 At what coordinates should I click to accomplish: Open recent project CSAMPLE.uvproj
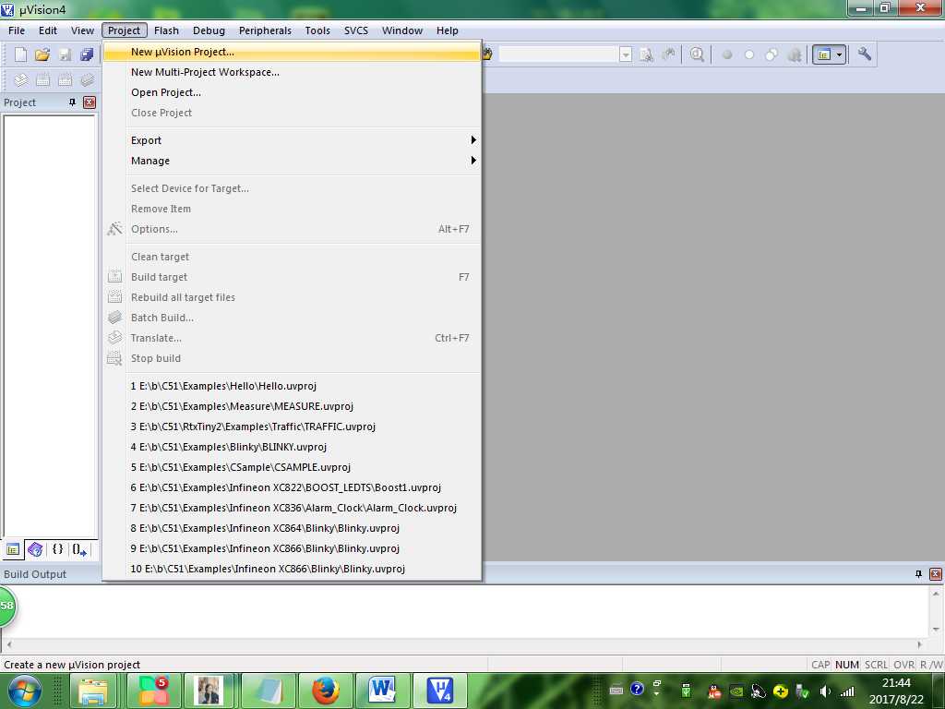pos(293,467)
